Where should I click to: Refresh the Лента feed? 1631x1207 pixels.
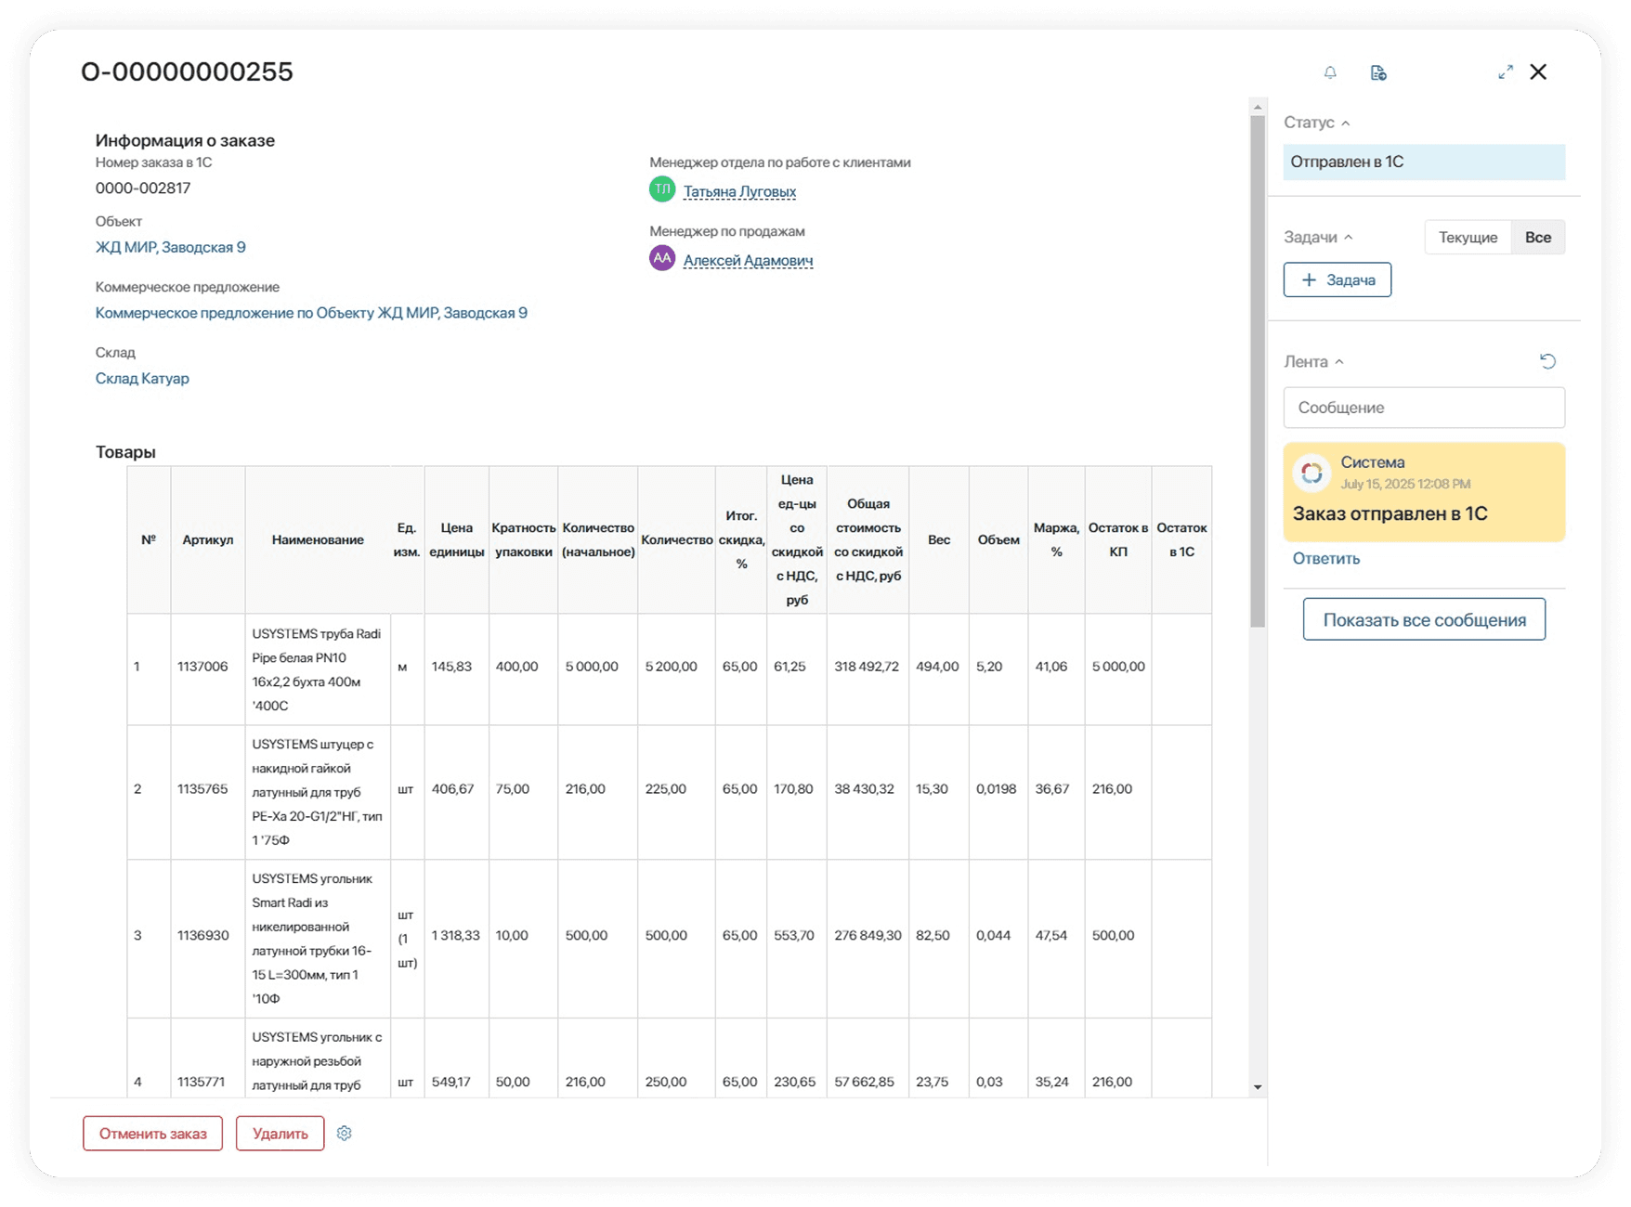coord(1547,361)
